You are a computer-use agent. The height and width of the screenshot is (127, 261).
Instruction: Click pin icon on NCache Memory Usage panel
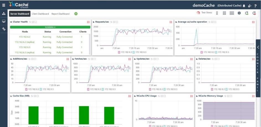(225, 96)
